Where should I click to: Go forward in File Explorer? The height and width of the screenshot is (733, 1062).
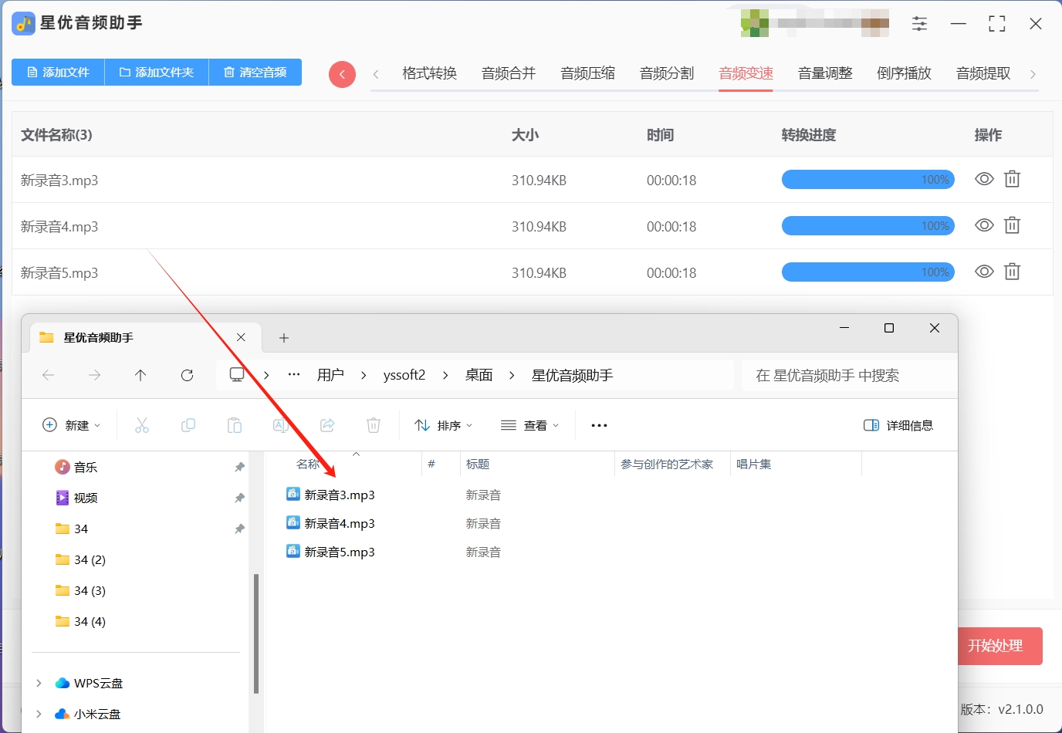click(94, 375)
